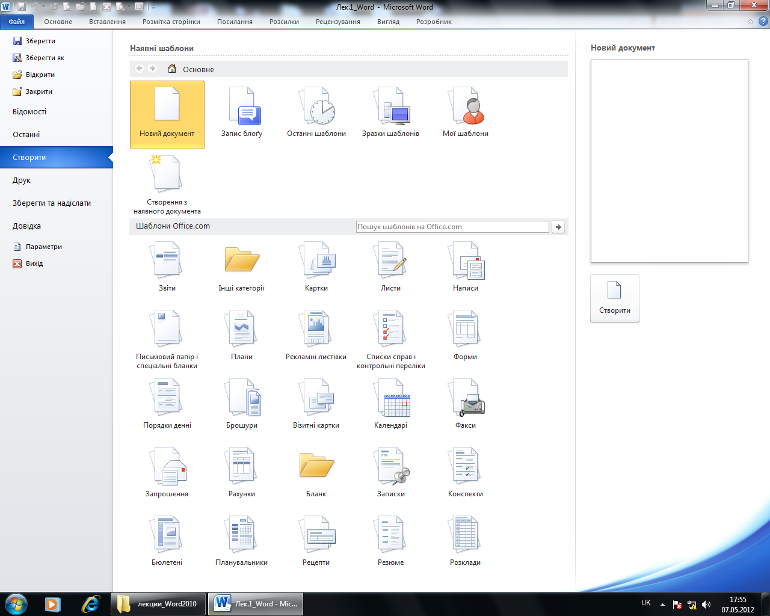Image resolution: width=770 pixels, height=616 pixels.
Task: Open the Листи template category
Action: coord(391,266)
